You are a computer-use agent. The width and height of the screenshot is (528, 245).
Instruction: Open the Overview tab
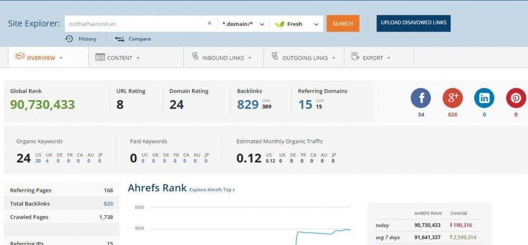pyautogui.click(x=48, y=57)
